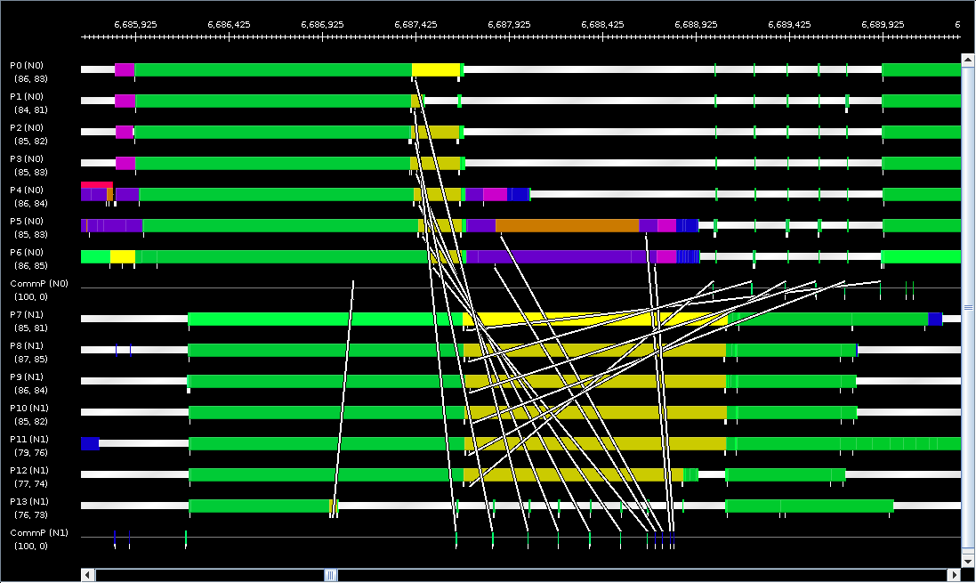Select the P13 (N1) row label
The height and width of the screenshot is (583, 976).
pyautogui.click(x=29, y=501)
